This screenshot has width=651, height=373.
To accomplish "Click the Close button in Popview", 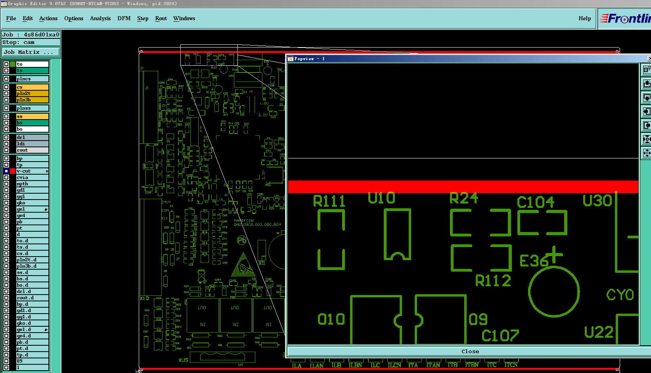I will tap(470, 351).
